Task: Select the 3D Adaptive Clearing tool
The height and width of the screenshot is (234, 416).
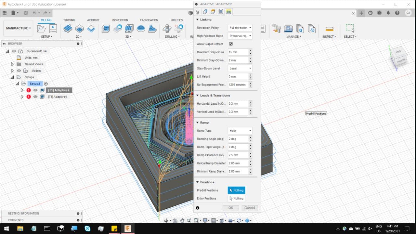Action: [106, 29]
